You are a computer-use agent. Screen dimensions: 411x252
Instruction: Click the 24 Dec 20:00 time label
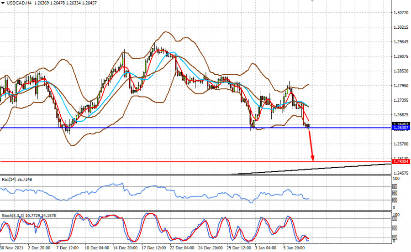click(211, 248)
